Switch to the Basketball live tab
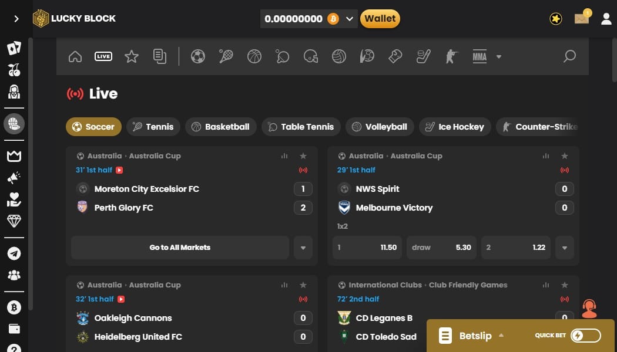This screenshot has width=617, height=352. point(221,127)
